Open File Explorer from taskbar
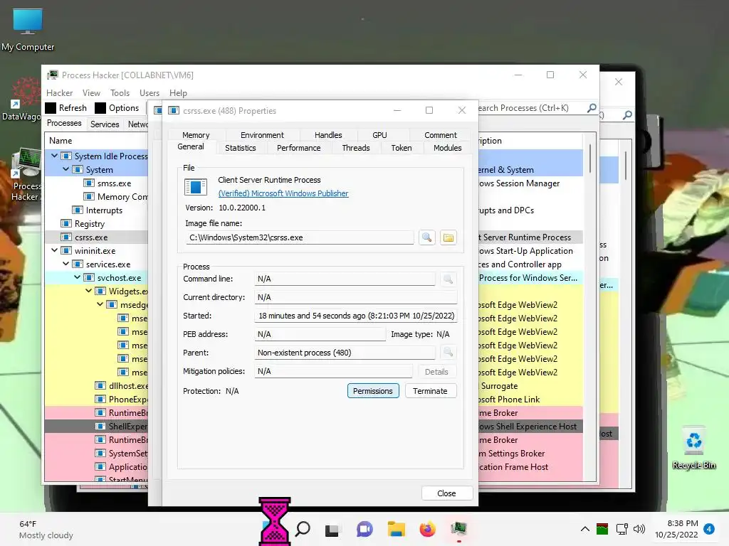 point(396,529)
